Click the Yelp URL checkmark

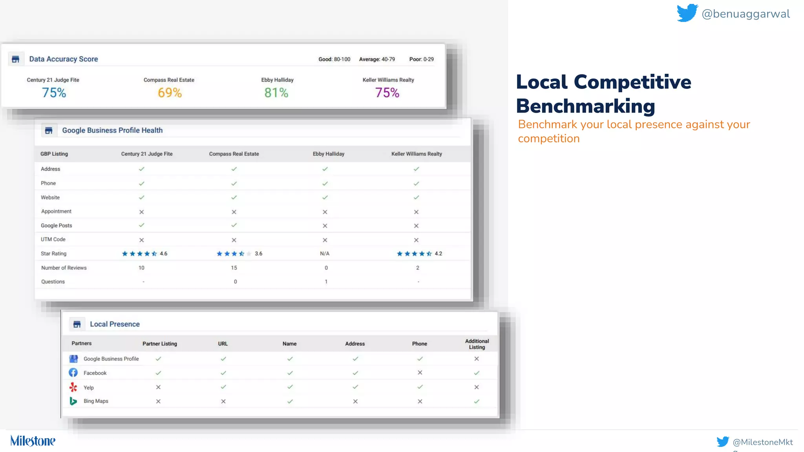tap(223, 387)
